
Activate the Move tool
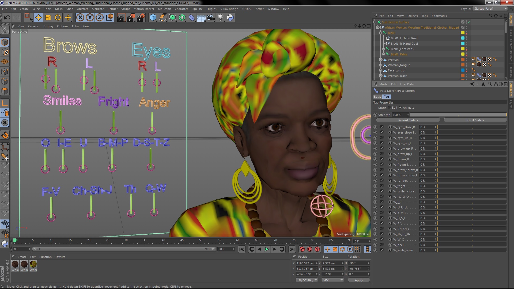tap(38, 18)
